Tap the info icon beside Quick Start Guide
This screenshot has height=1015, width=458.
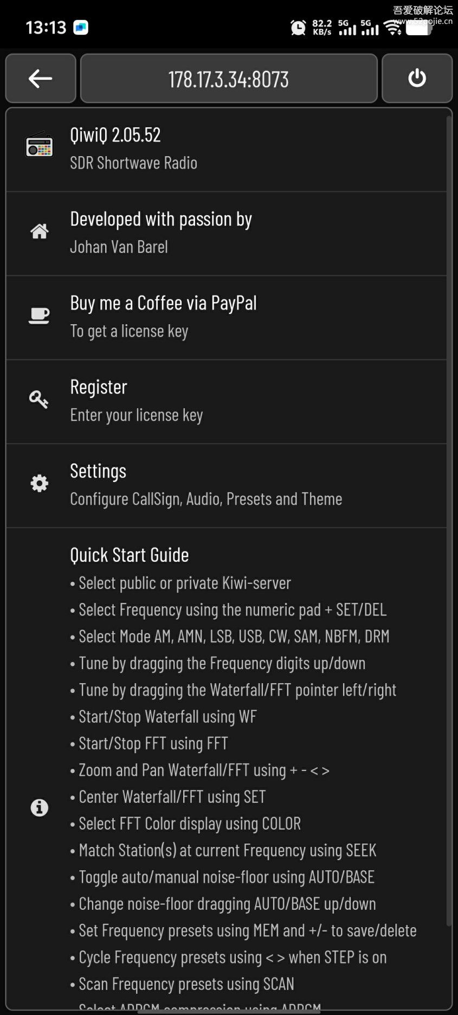(x=40, y=807)
